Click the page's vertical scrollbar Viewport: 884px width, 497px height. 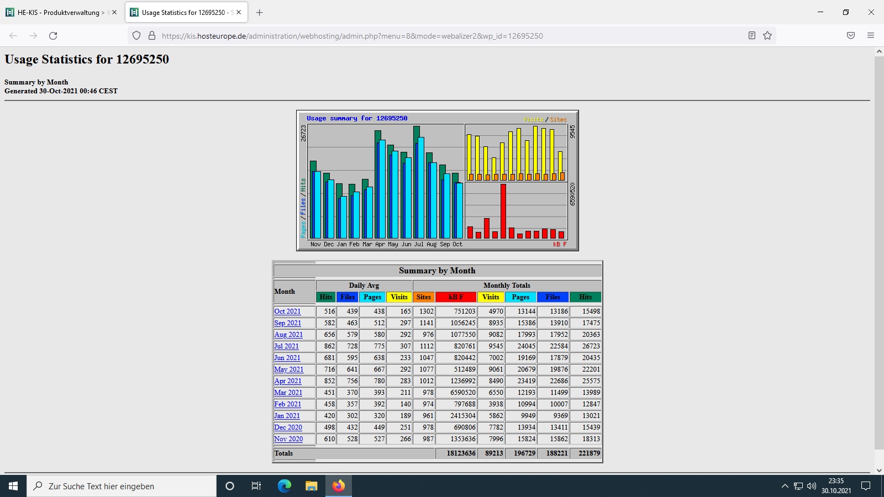[x=879, y=248]
